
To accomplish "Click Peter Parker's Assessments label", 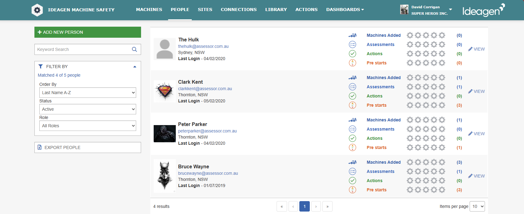I will [x=380, y=129].
